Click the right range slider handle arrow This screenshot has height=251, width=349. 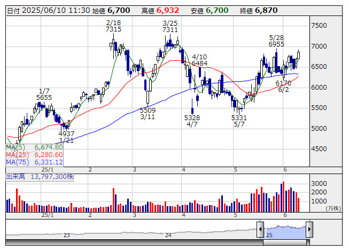[309, 229]
